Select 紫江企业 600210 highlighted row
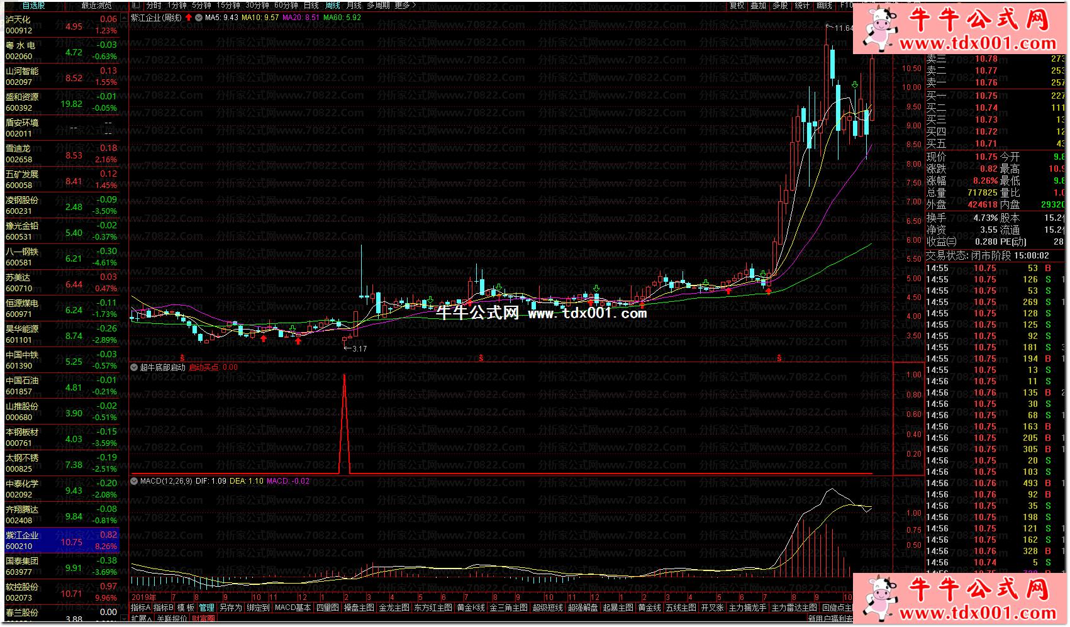Image resolution: width=1070 pixels, height=627 pixels. click(61, 541)
